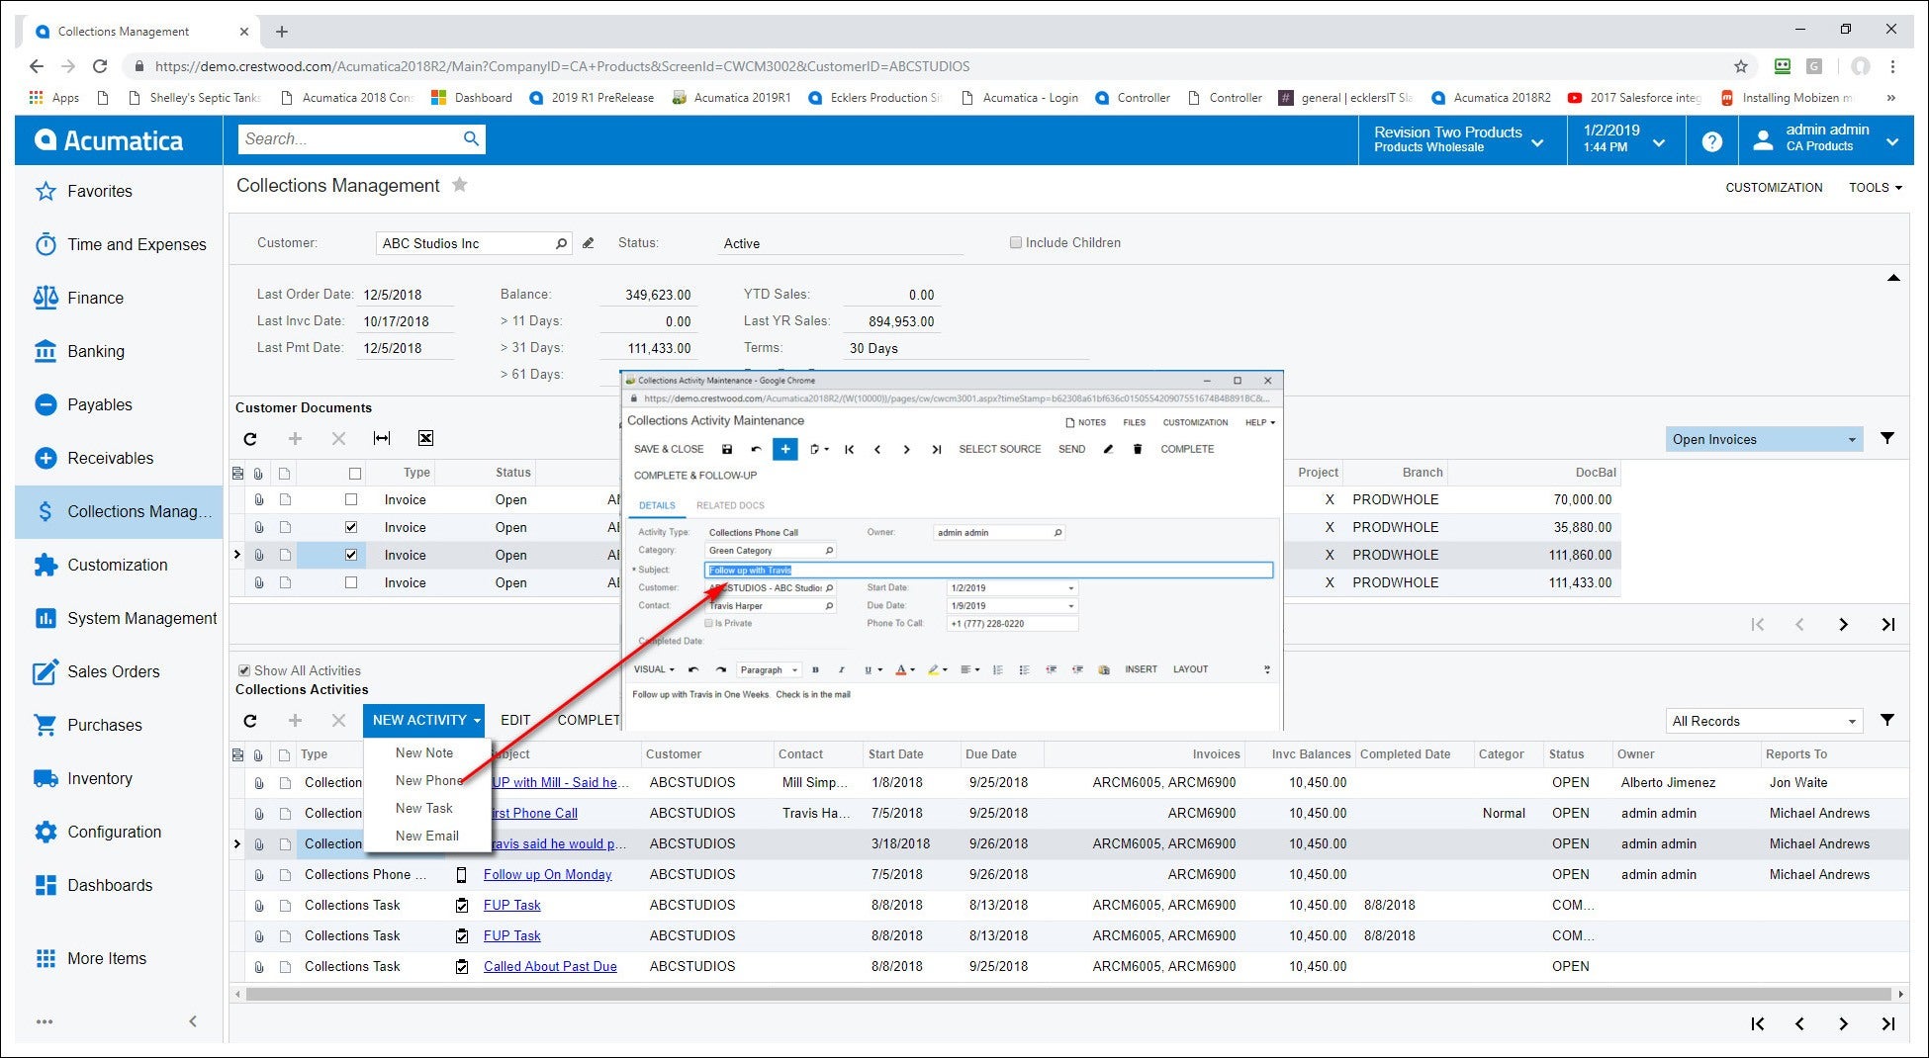Open the font color picker in the editor
This screenshot has height=1058, width=1929.
click(x=904, y=669)
